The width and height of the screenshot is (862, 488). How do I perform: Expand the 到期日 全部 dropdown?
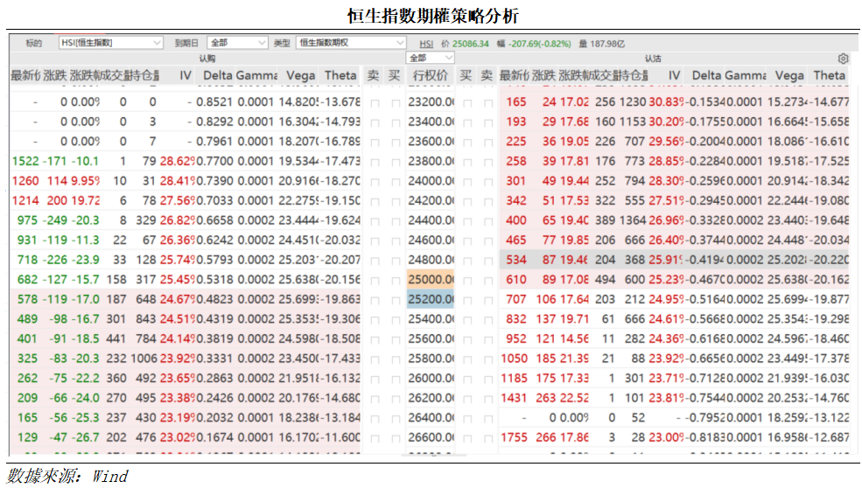pyautogui.click(x=237, y=42)
